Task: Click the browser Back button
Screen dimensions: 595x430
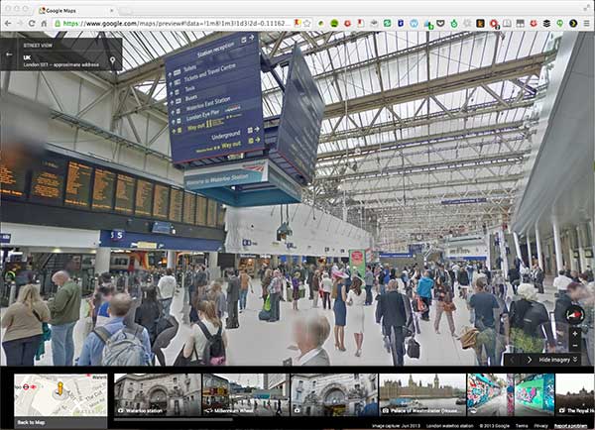Action: point(8,24)
